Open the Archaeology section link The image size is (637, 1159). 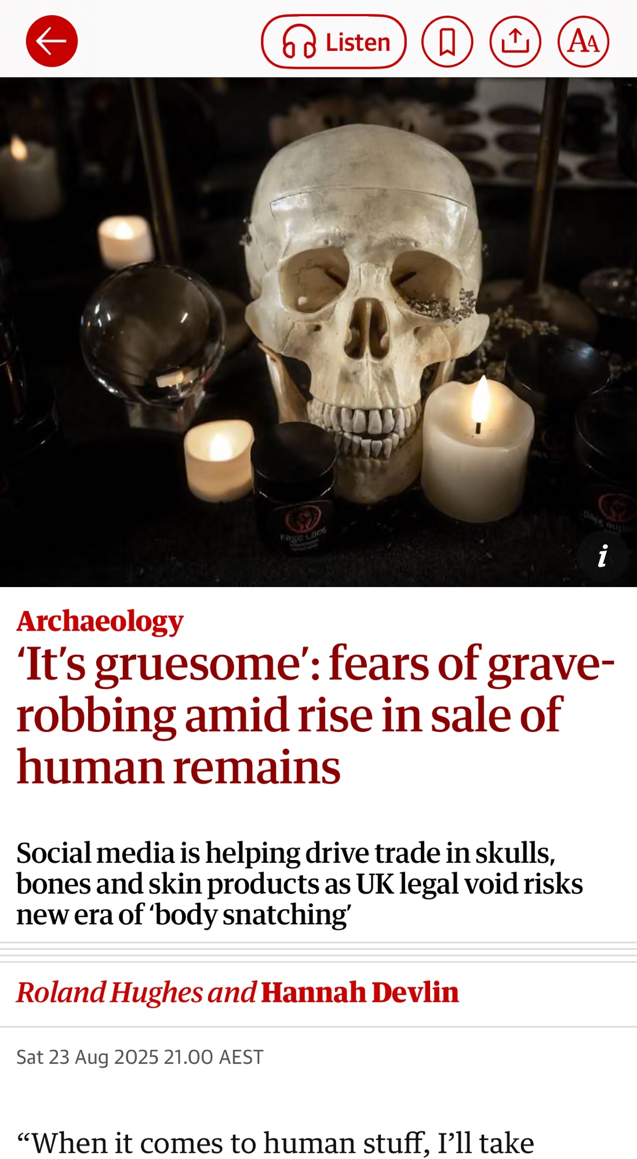click(x=100, y=621)
